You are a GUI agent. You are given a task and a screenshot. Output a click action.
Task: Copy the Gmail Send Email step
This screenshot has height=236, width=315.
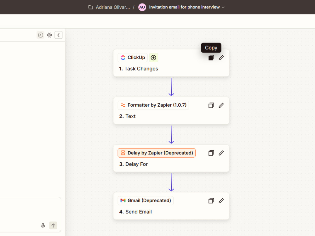click(211, 201)
